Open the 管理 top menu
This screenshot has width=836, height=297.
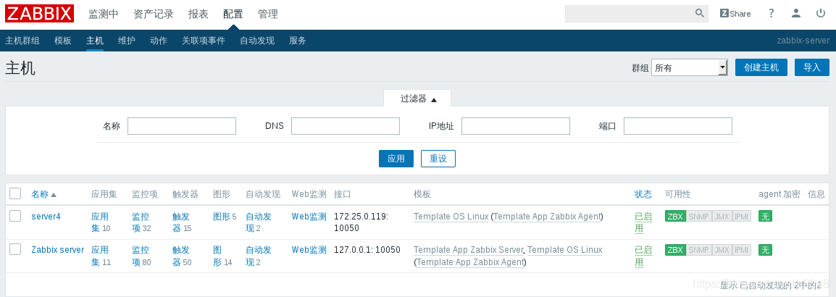(x=268, y=14)
